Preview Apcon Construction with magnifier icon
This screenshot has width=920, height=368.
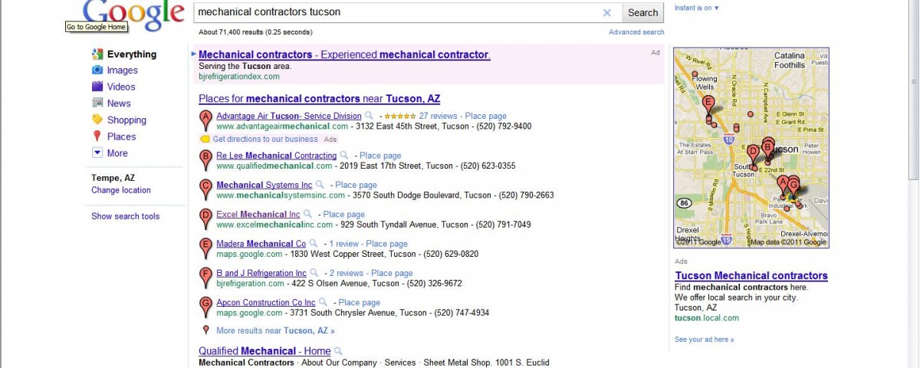tap(323, 302)
